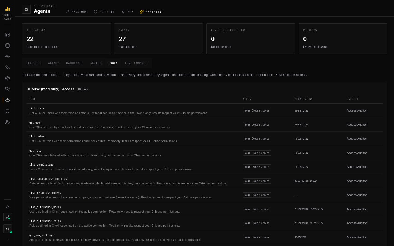This screenshot has height=246, width=394.
Task: Open the database cylinder icon in sidebar
Action: pos(8,46)
